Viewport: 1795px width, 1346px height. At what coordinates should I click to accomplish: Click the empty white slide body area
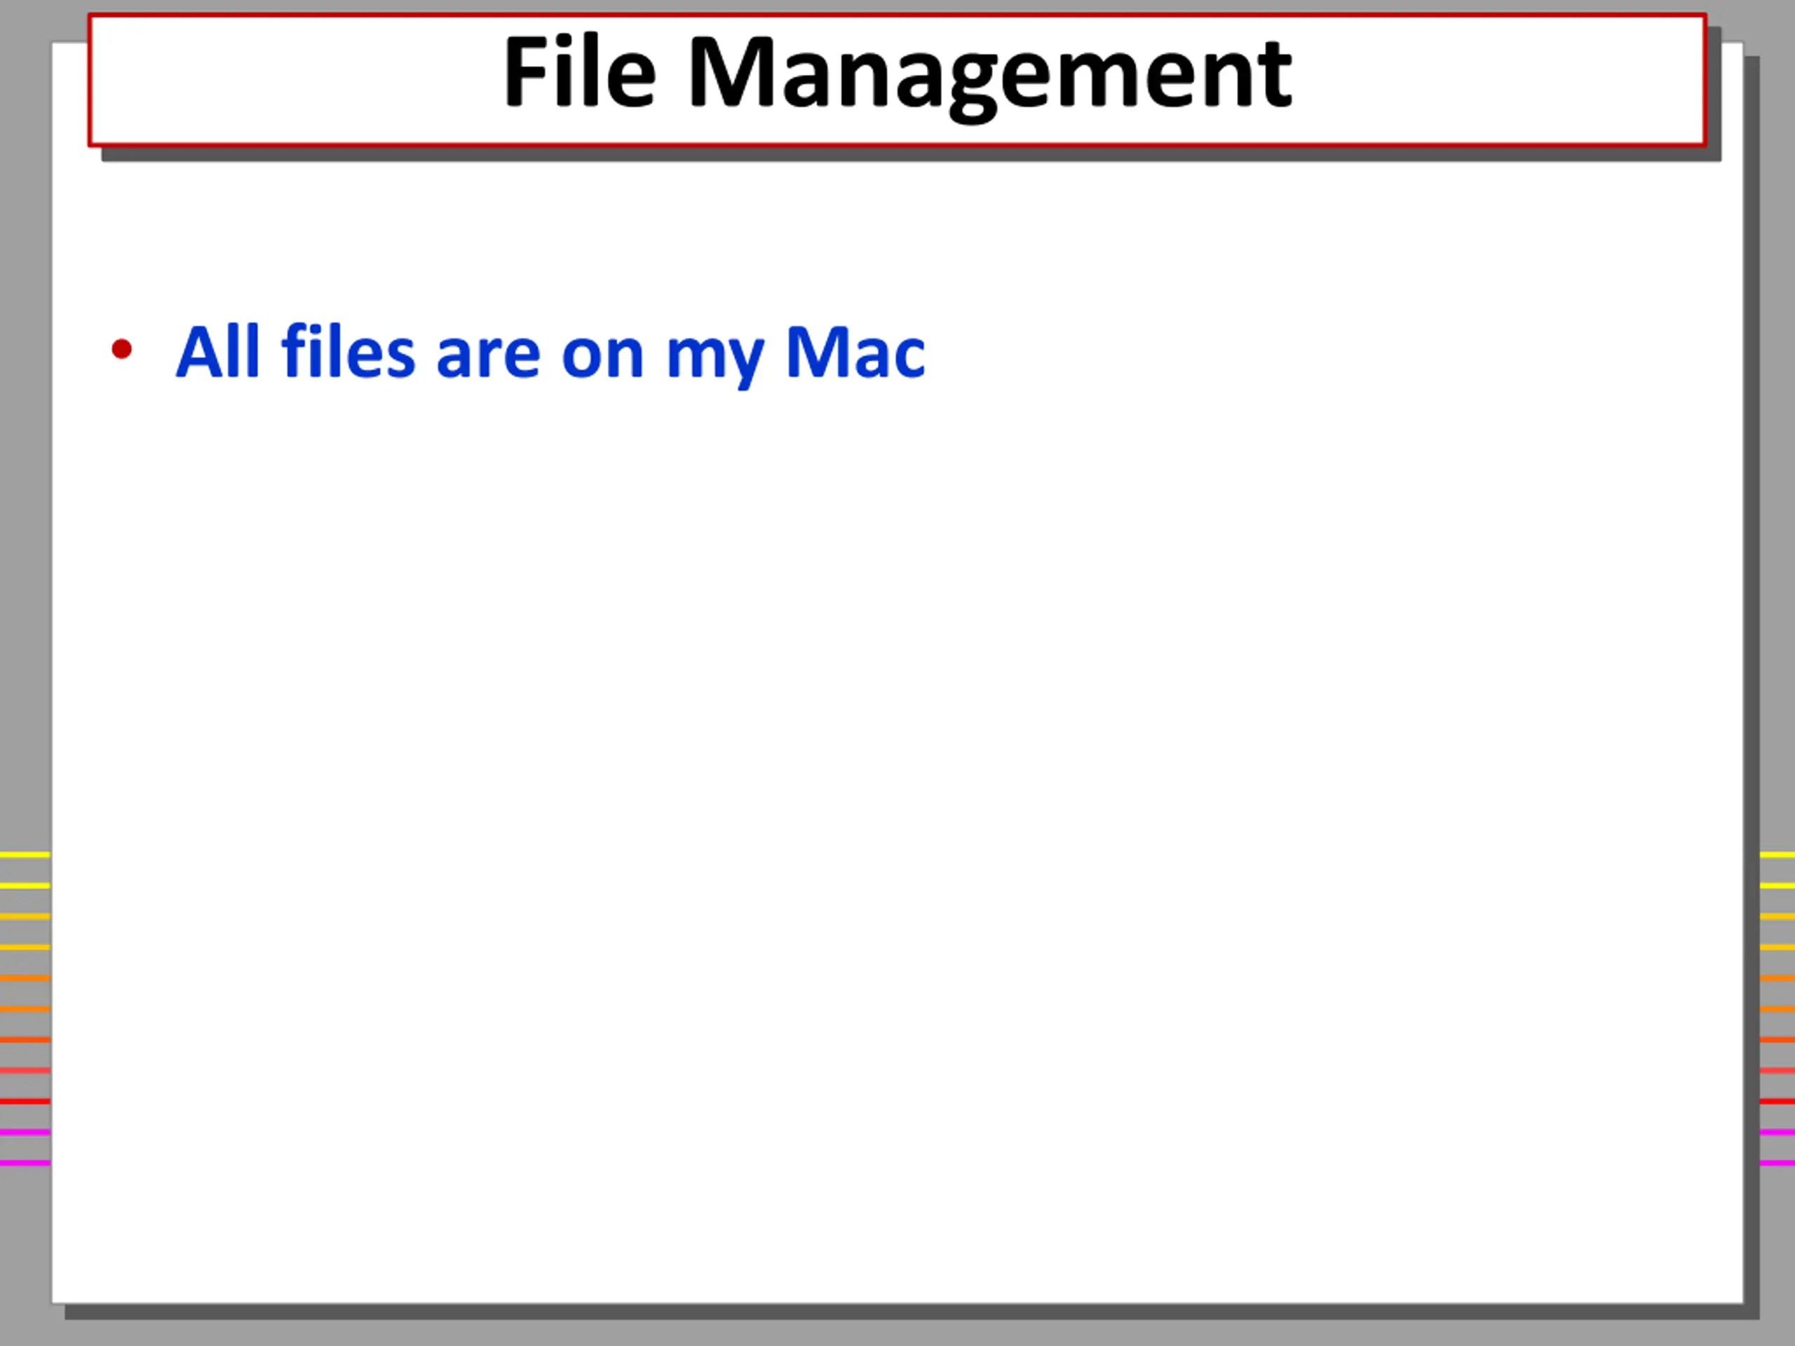pos(897,811)
